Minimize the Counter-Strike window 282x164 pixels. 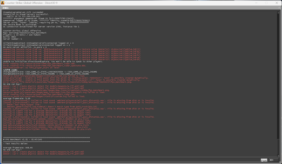[x=256, y=3]
